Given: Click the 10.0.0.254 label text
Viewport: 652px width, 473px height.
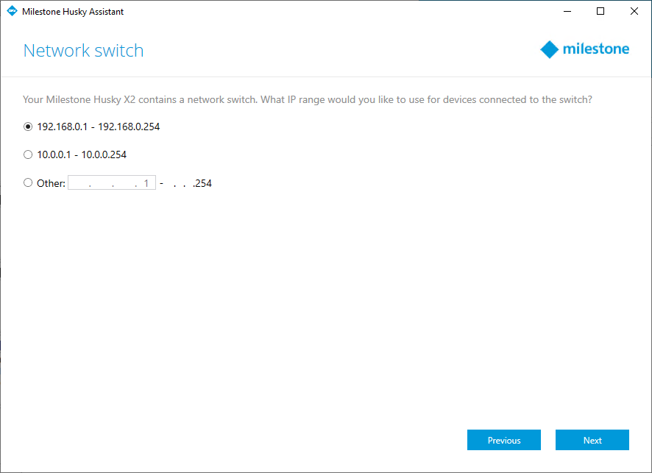Looking at the screenshot, I should click(x=104, y=154).
